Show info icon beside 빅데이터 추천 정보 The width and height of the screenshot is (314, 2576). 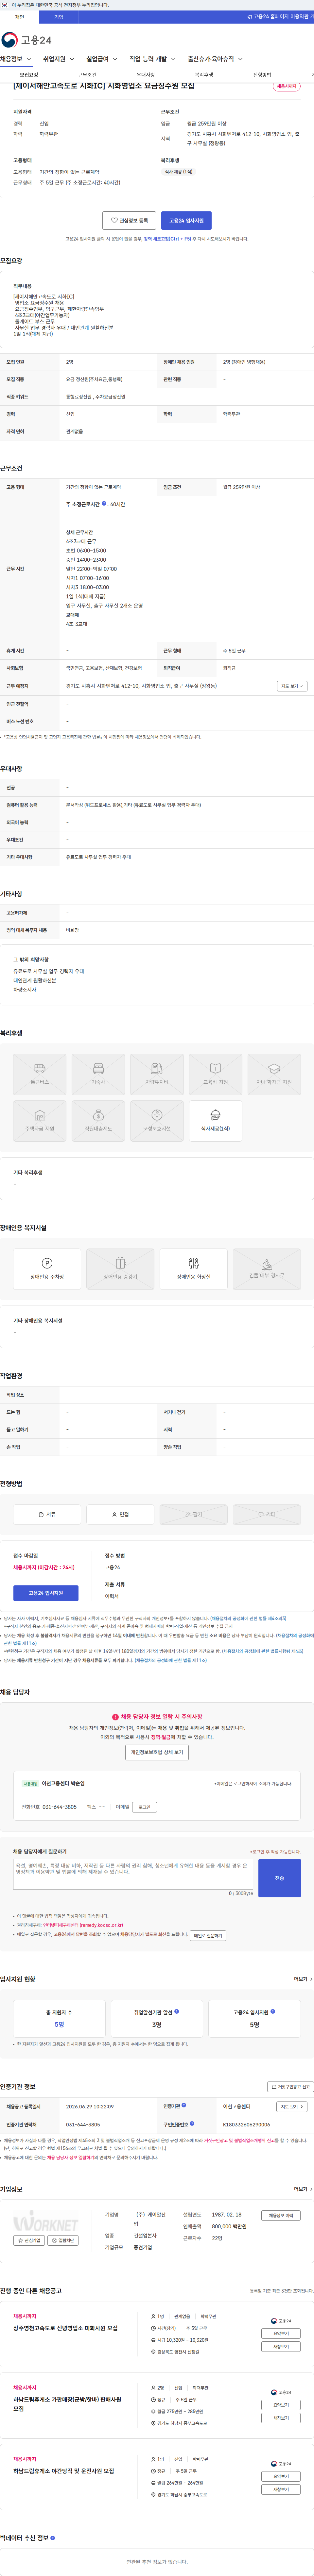click(53, 2538)
